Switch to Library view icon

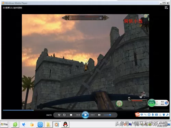pyautogui.click(x=166, y=8)
